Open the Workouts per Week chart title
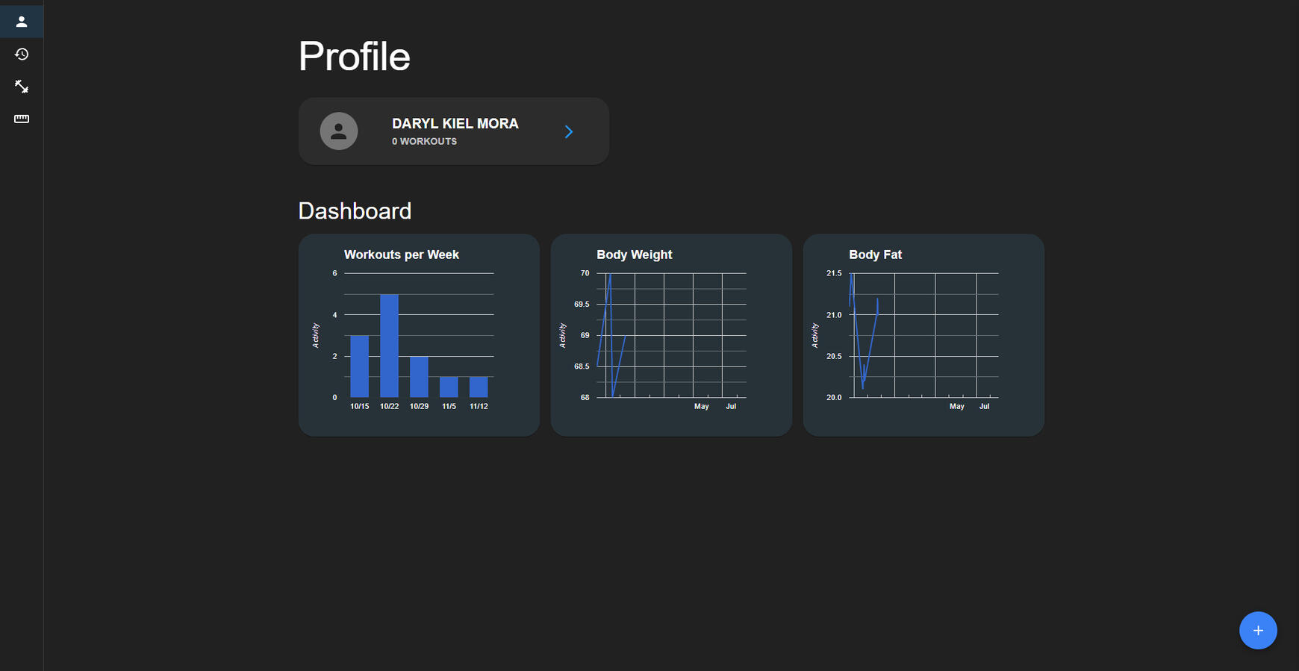 (x=401, y=255)
